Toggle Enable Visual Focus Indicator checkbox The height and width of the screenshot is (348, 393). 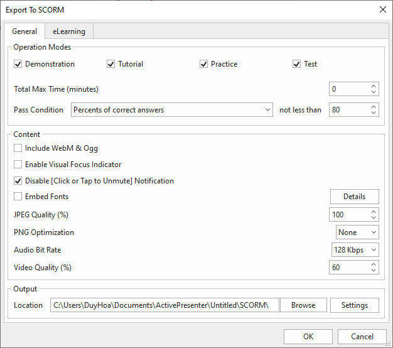pos(18,164)
